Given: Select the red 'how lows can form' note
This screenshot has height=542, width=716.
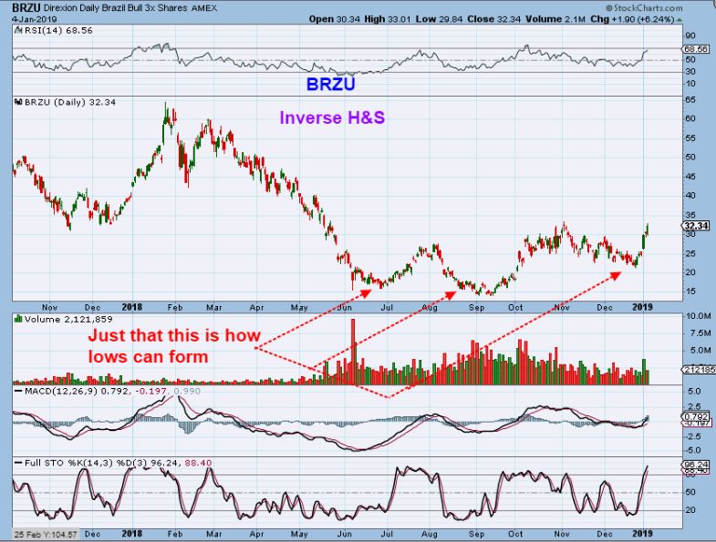Looking at the screenshot, I should 166,346.
